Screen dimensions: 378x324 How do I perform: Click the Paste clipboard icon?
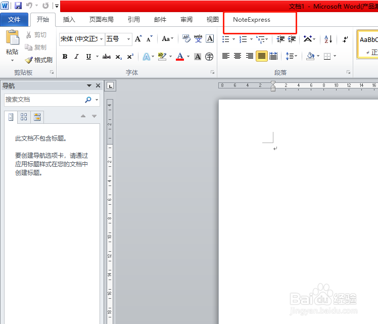coord(12,37)
